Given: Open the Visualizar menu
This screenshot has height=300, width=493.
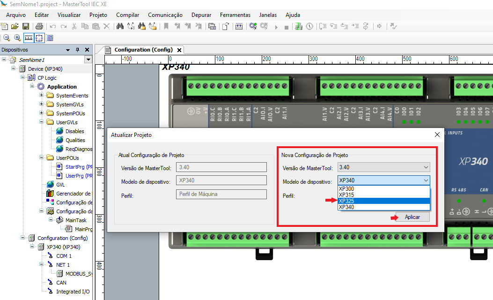Looking at the screenshot, I should (x=69, y=15).
